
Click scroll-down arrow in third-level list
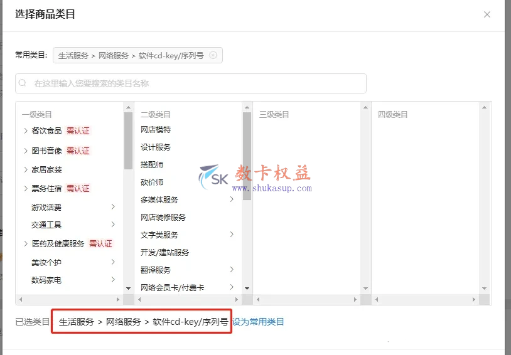pyautogui.click(x=365, y=289)
